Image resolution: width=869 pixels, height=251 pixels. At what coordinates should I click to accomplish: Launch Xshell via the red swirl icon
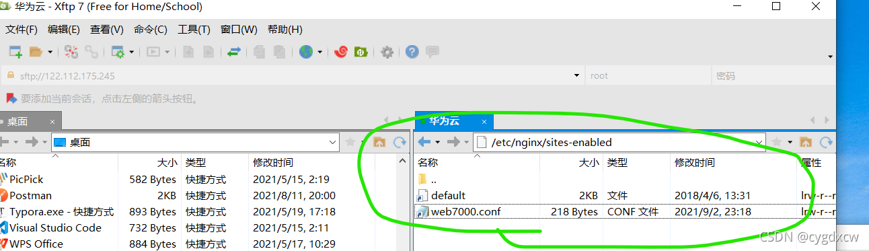click(341, 52)
